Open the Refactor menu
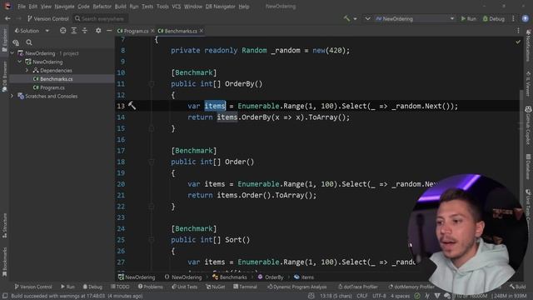 point(102,7)
